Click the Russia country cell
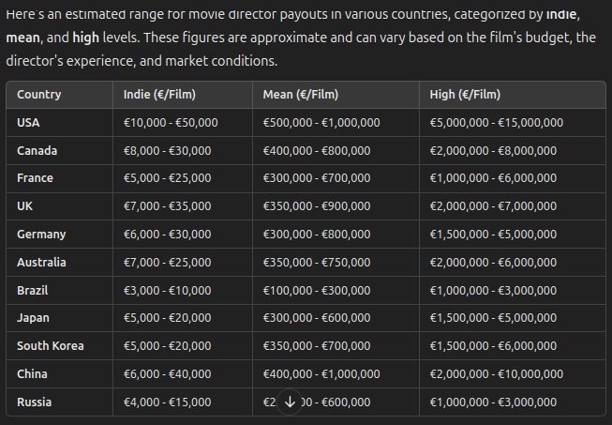 (x=34, y=402)
